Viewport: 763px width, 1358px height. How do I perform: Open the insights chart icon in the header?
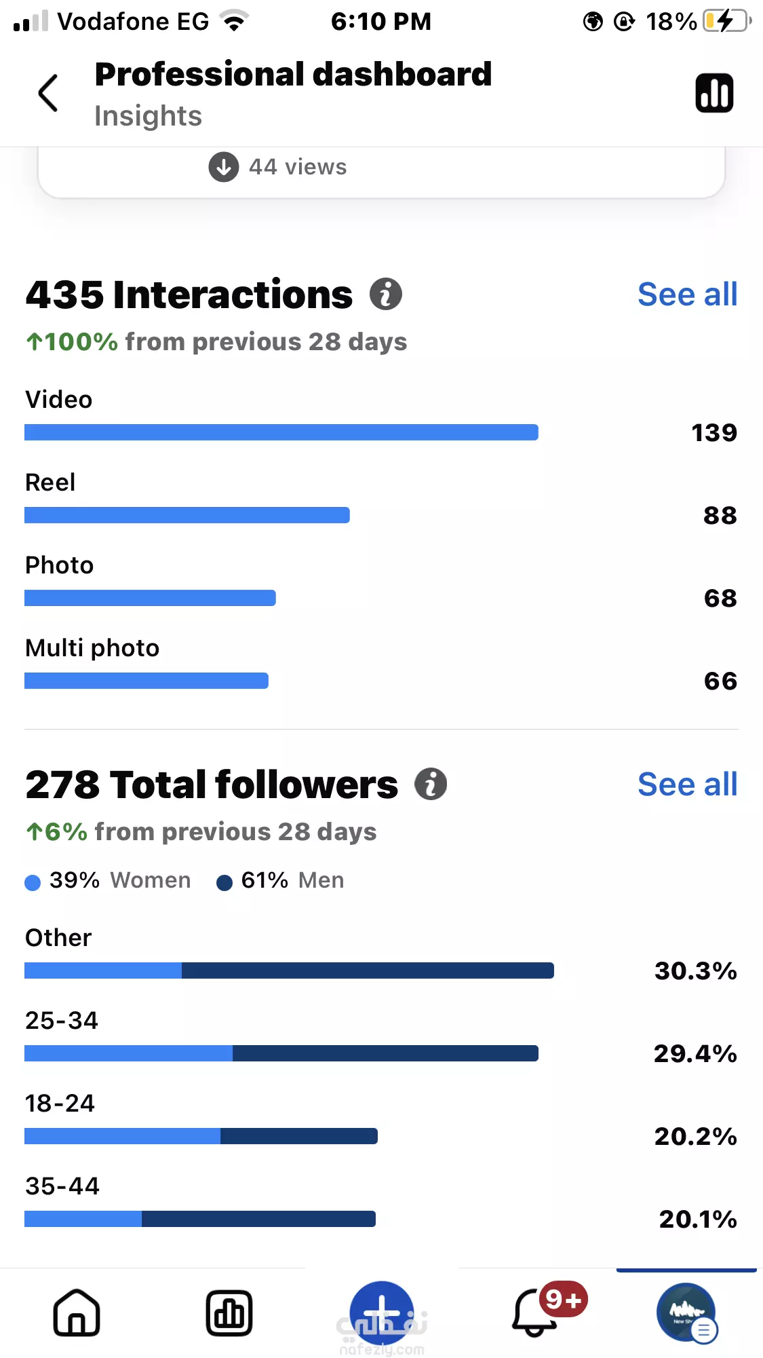tap(714, 93)
